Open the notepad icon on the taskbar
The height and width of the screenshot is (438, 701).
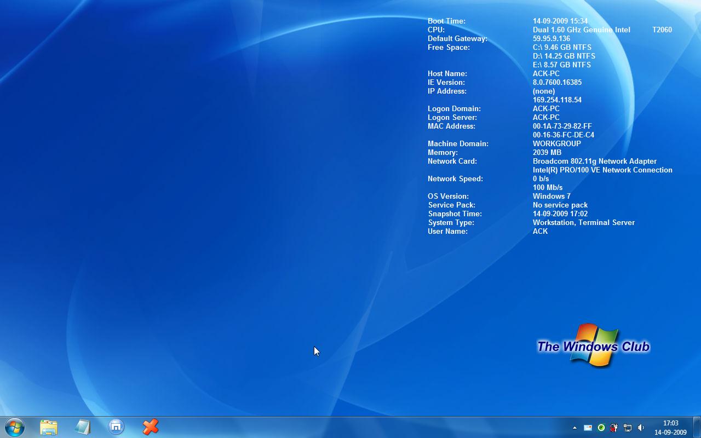pyautogui.click(x=83, y=427)
